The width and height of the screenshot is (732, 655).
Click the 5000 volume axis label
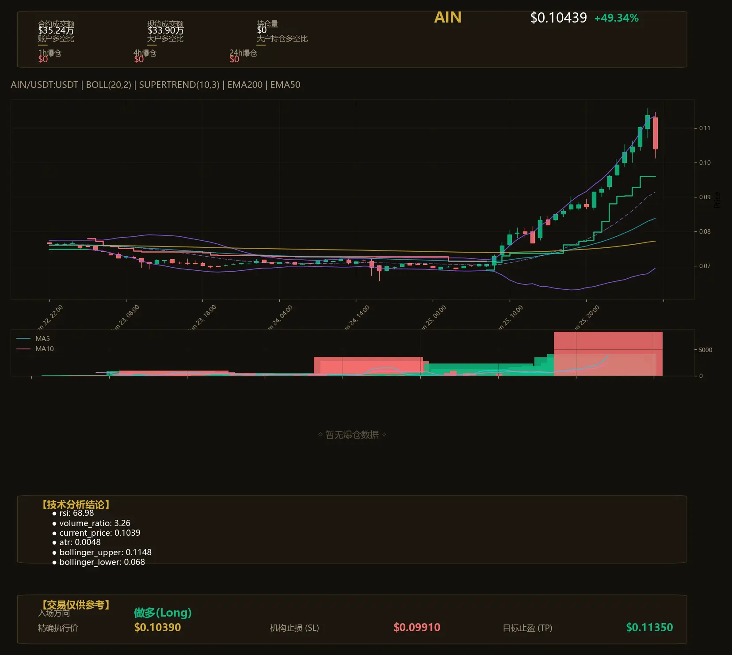(x=705, y=350)
